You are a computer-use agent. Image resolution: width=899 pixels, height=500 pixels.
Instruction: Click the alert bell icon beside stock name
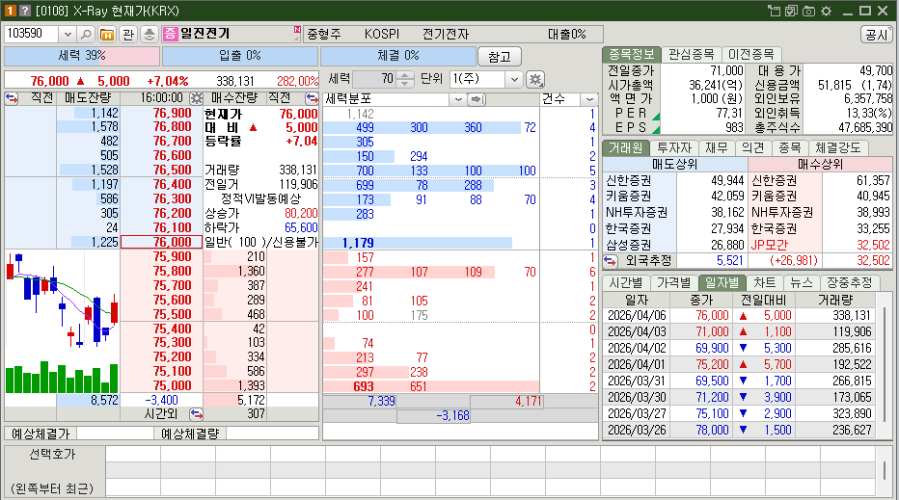[x=150, y=35]
